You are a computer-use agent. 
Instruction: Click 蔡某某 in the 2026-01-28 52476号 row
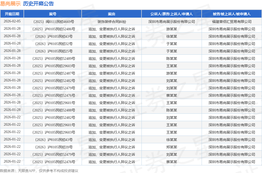tap(172, 95)
